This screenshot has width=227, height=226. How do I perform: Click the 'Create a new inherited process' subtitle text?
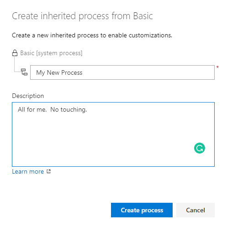coord(92,36)
